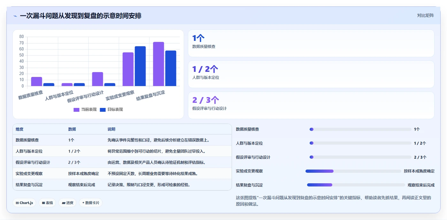
Task: Open the 2 / 3个 假设评审与行动设计 stat card
Action: (x=311, y=105)
